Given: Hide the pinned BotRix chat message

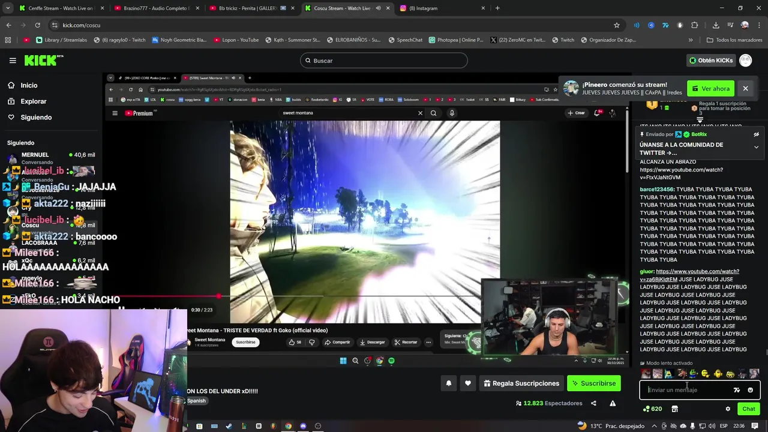Looking at the screenshot, I should click(x=756, y=134).
